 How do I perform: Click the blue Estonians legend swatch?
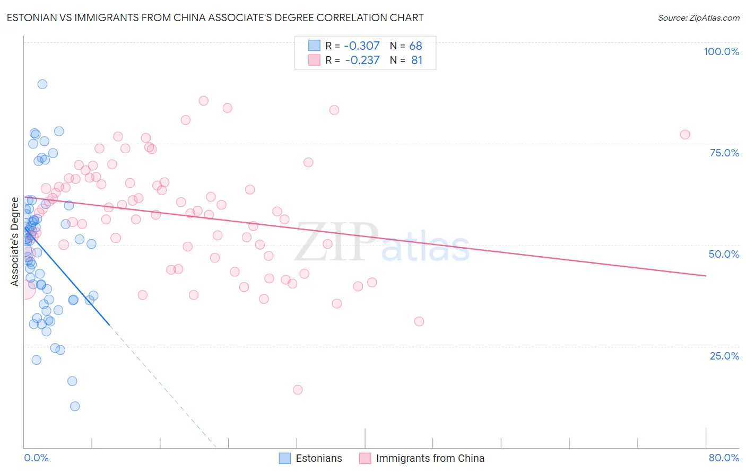[x=285, y=458]
